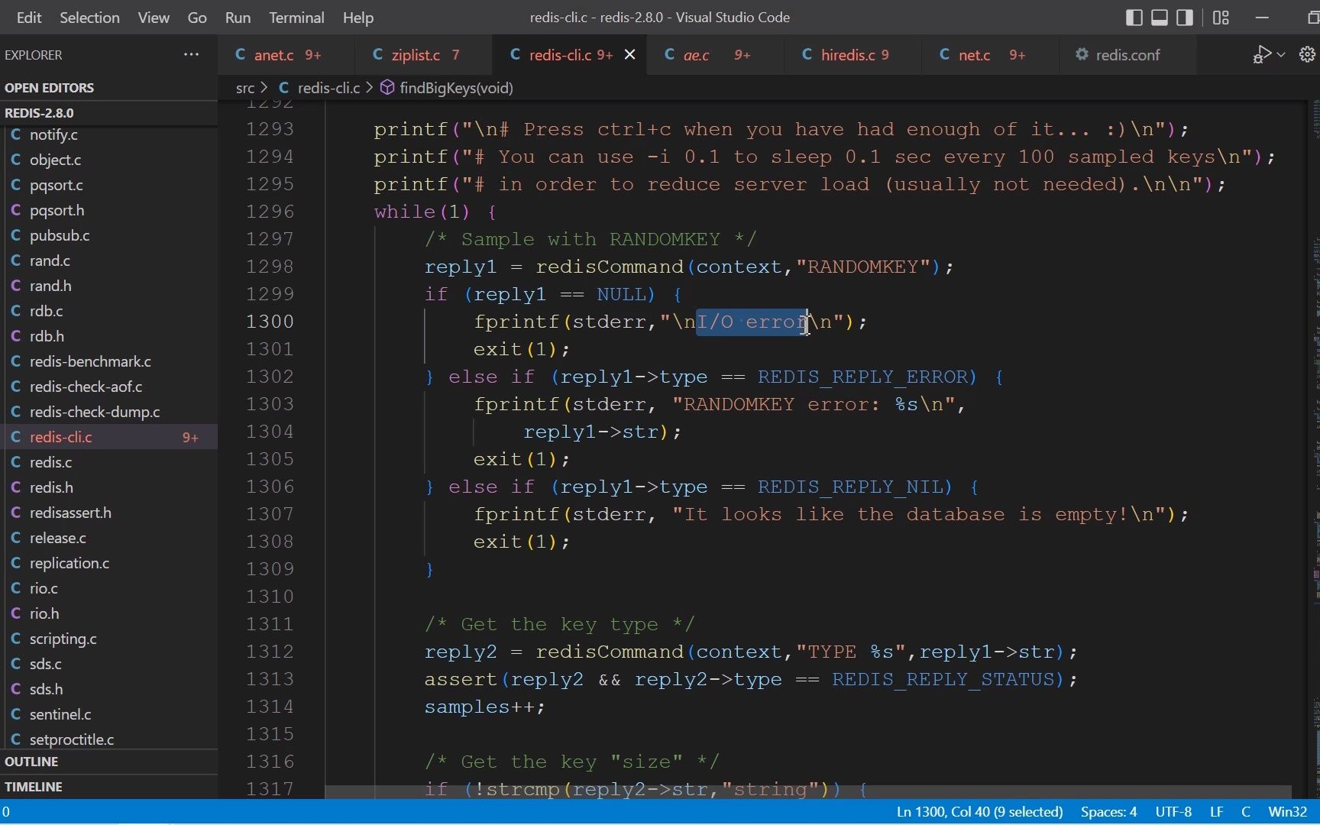Expand OPEN EDITORS section

point(108,88)
